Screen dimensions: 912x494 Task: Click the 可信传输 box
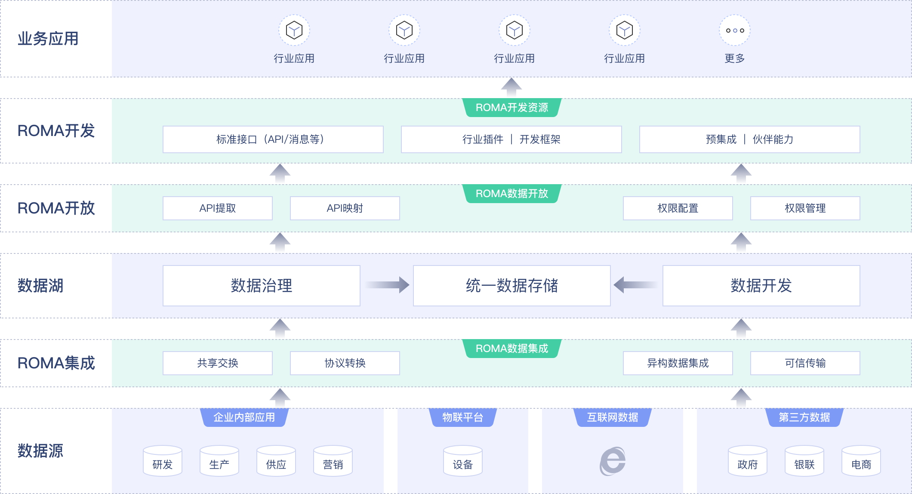coord(805,363)
